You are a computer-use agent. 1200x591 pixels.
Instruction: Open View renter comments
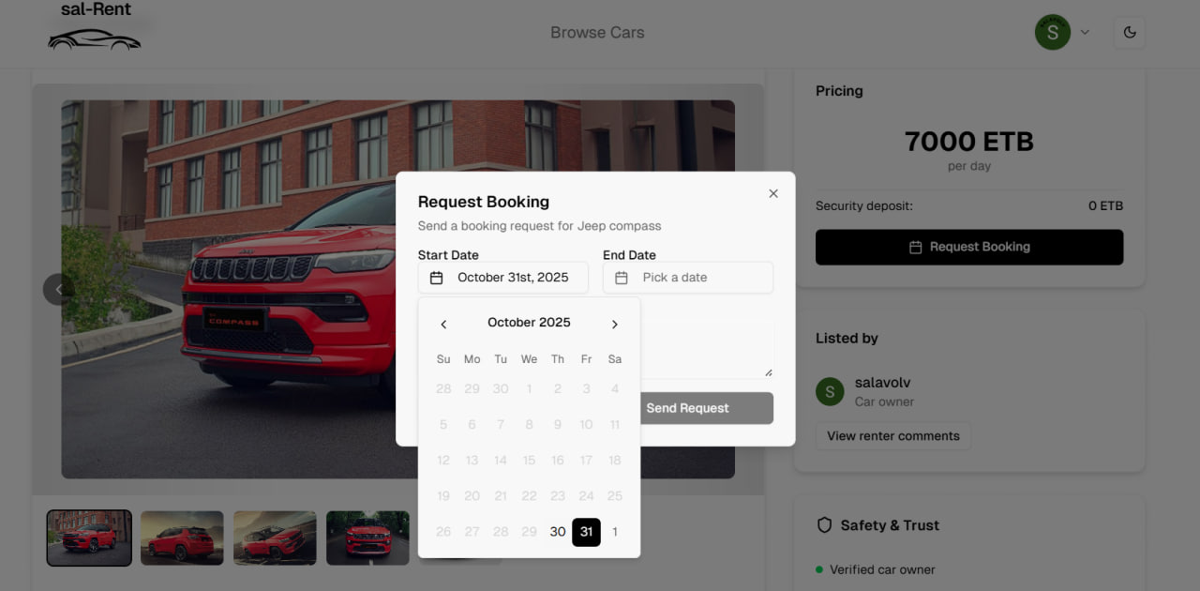pyautogui.click(x=892, y=435)
